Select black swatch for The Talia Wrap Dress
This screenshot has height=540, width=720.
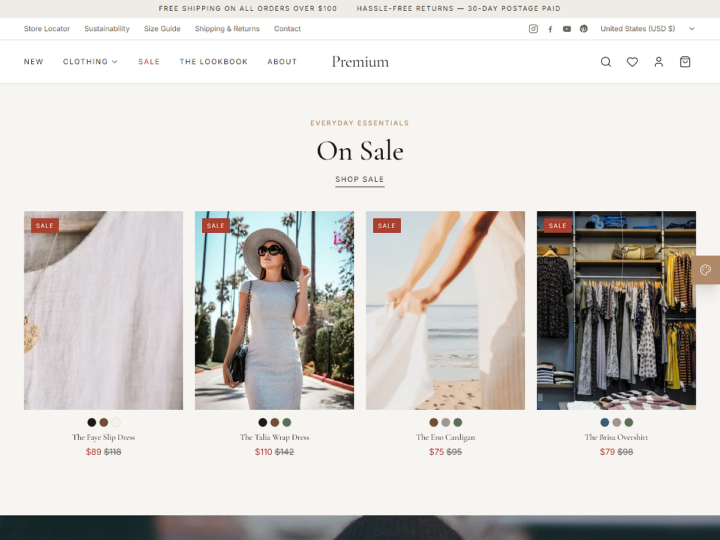tap(263, 422)
